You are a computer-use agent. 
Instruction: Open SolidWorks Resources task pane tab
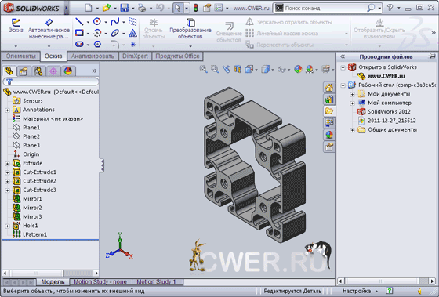[x=329, y=88]
